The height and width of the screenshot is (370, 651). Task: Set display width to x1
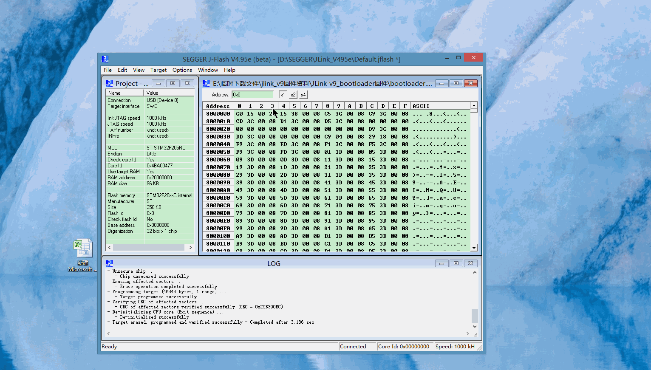tap(283, 95)
